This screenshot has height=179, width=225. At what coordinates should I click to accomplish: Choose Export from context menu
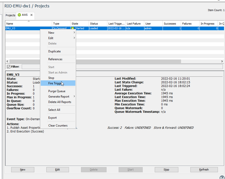58,118
